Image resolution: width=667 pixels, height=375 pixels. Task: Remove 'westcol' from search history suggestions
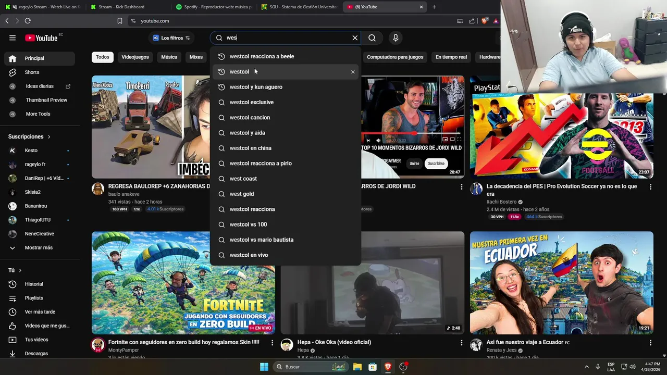pos(353,72)
